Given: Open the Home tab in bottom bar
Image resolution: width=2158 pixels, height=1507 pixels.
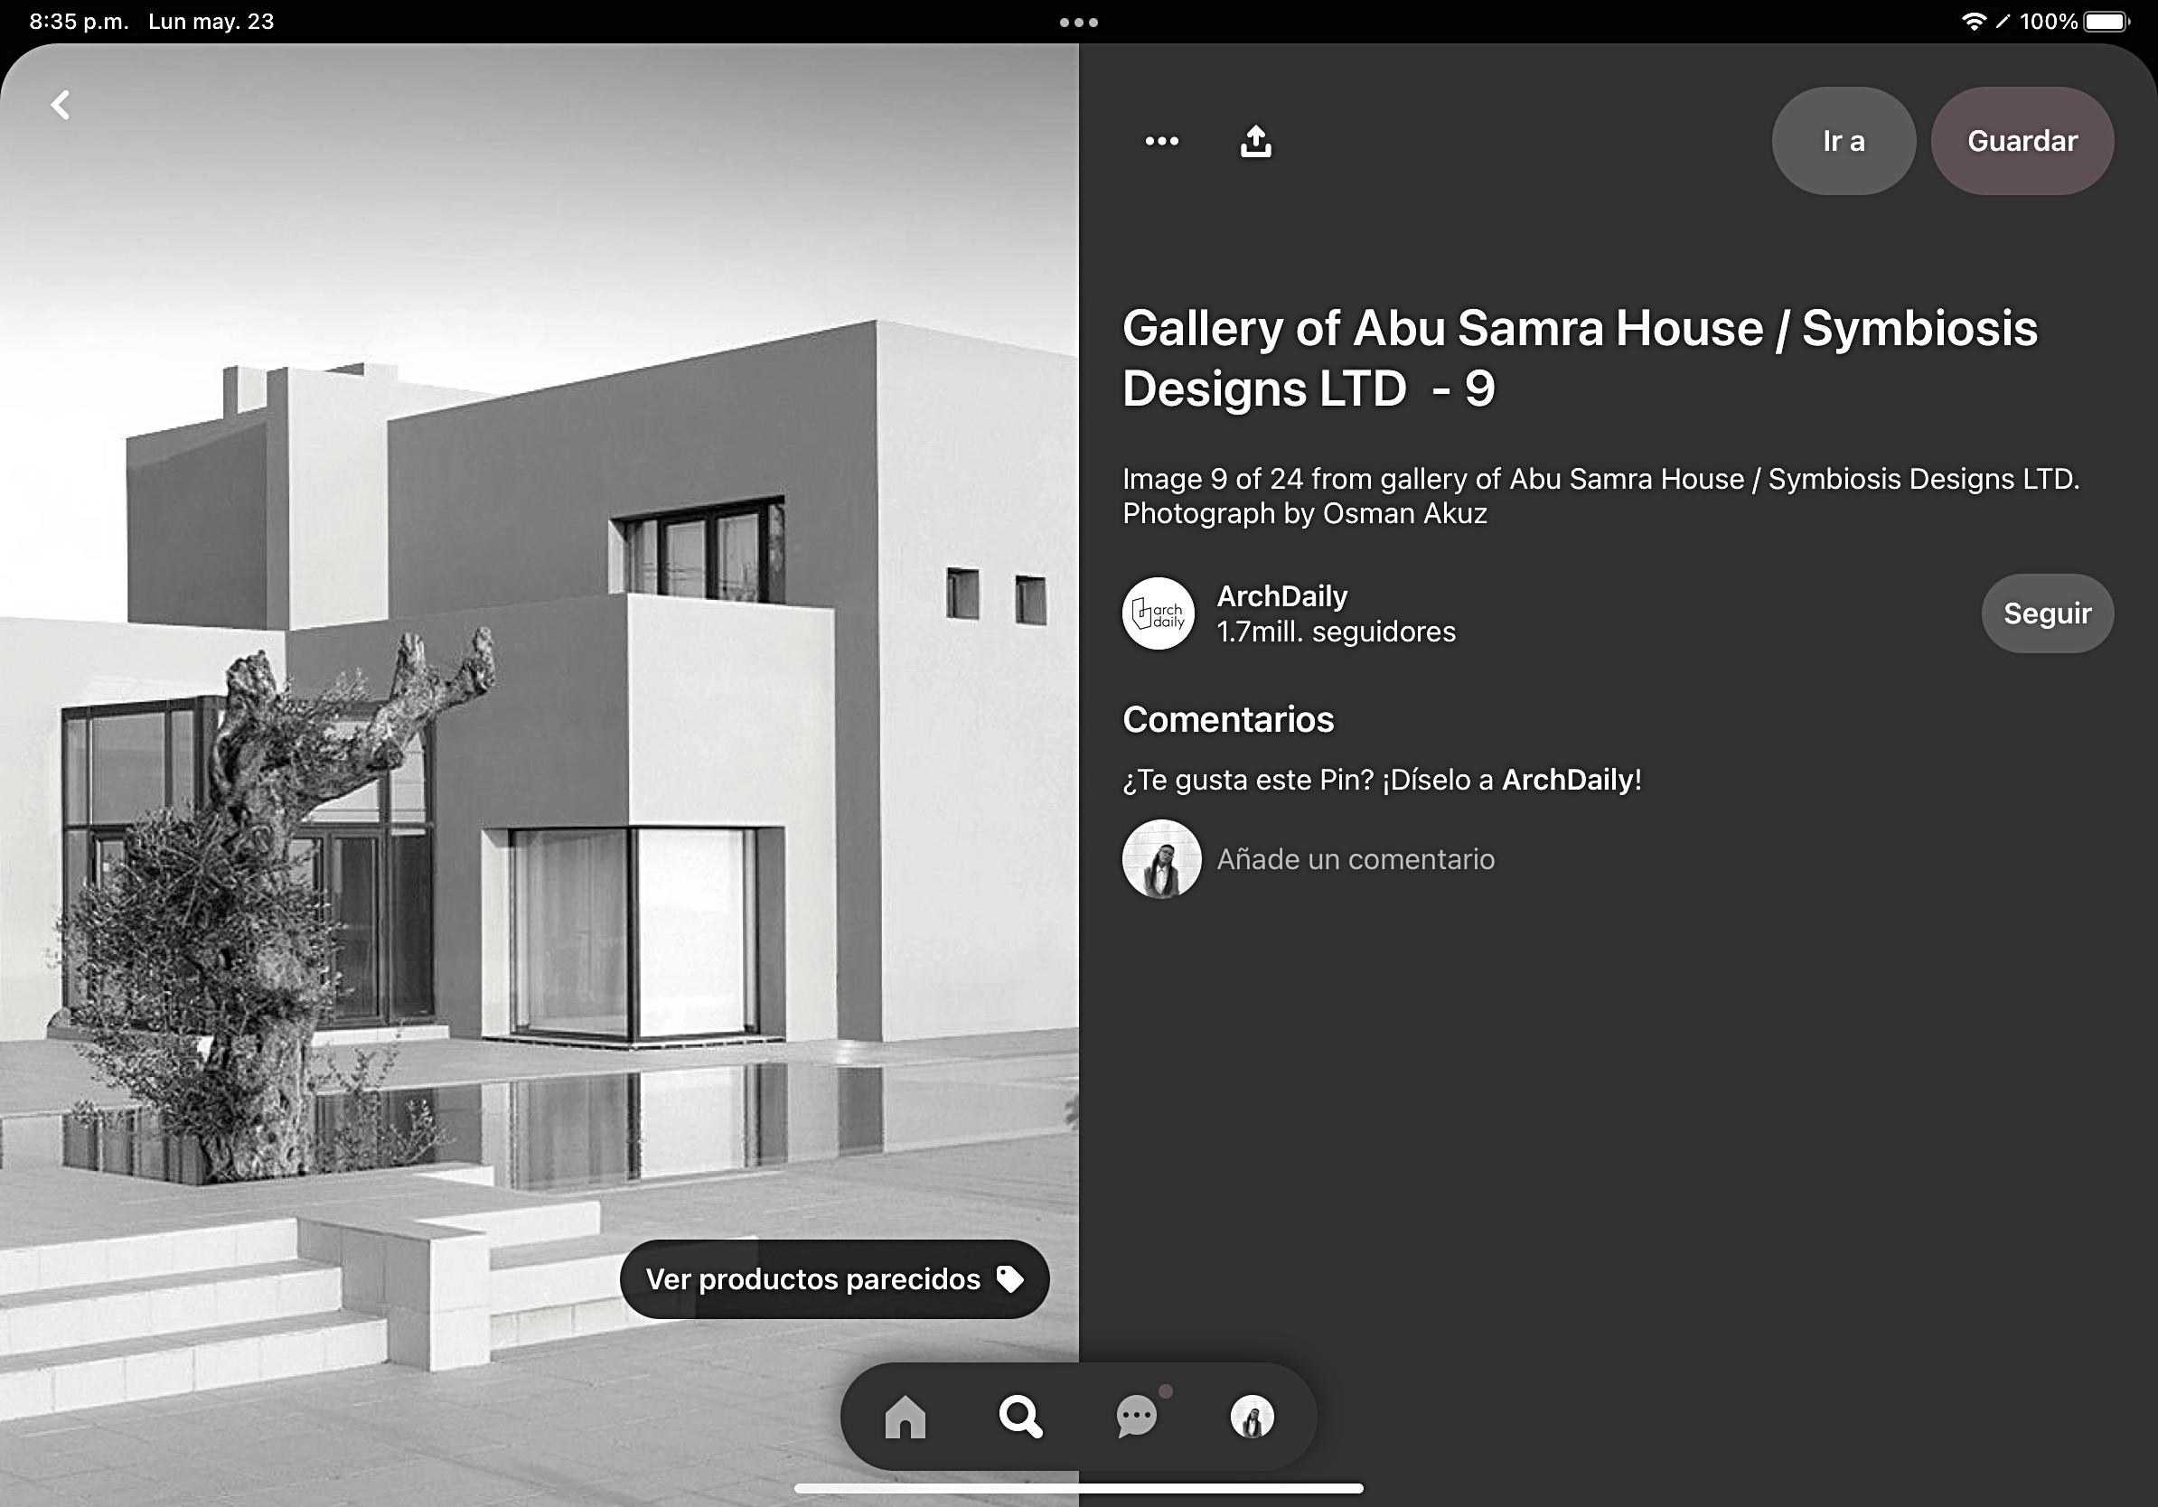Looking at the screenshot, I should click(x=905, y=1416).
